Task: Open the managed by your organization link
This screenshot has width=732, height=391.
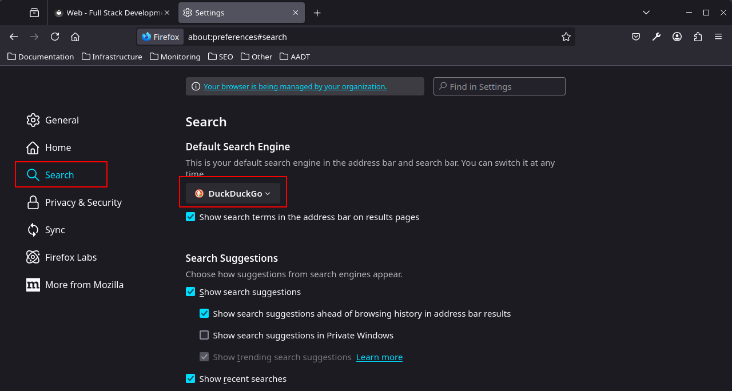Action: [295, 86]
